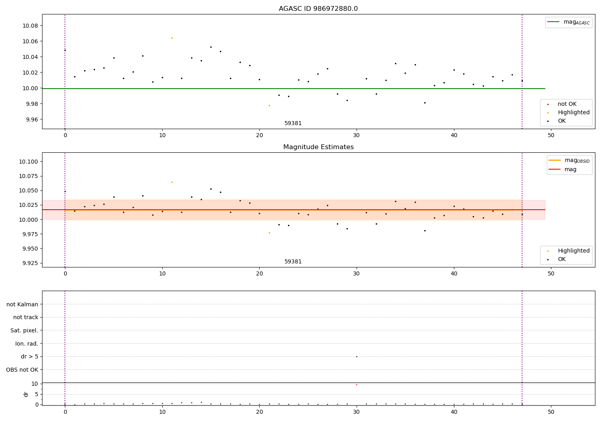
Task: Click the Magnitude Estimates plot title
Action: click(318, 147)
